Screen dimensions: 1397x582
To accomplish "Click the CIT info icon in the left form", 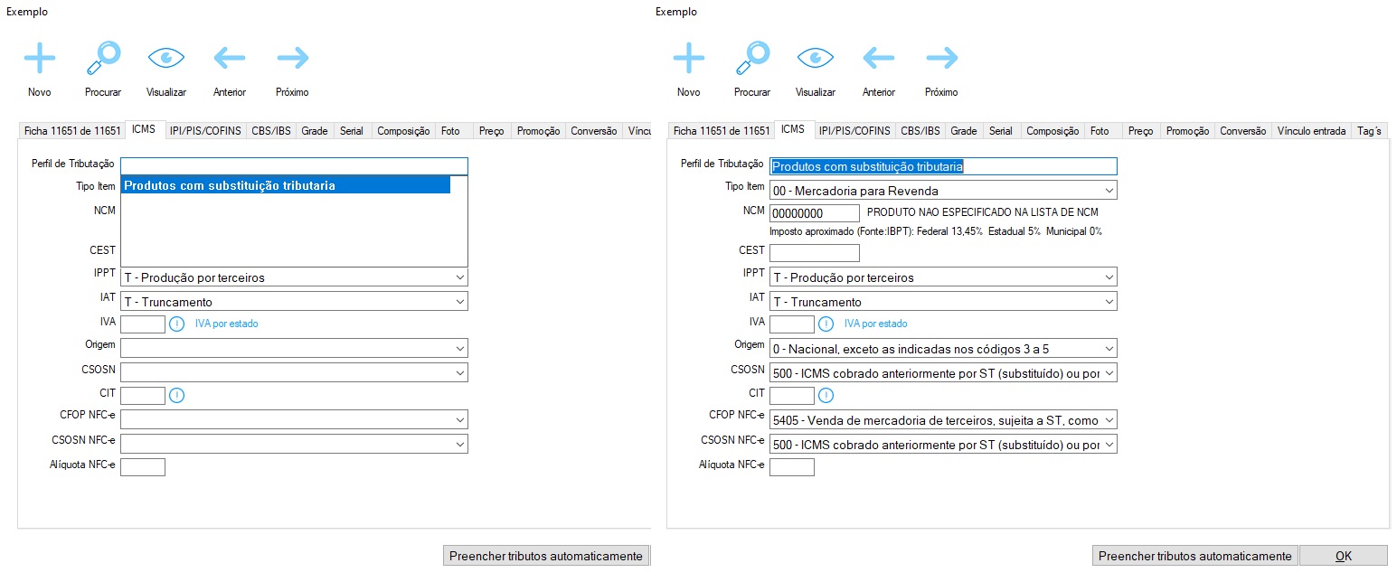I will (176, 396).
